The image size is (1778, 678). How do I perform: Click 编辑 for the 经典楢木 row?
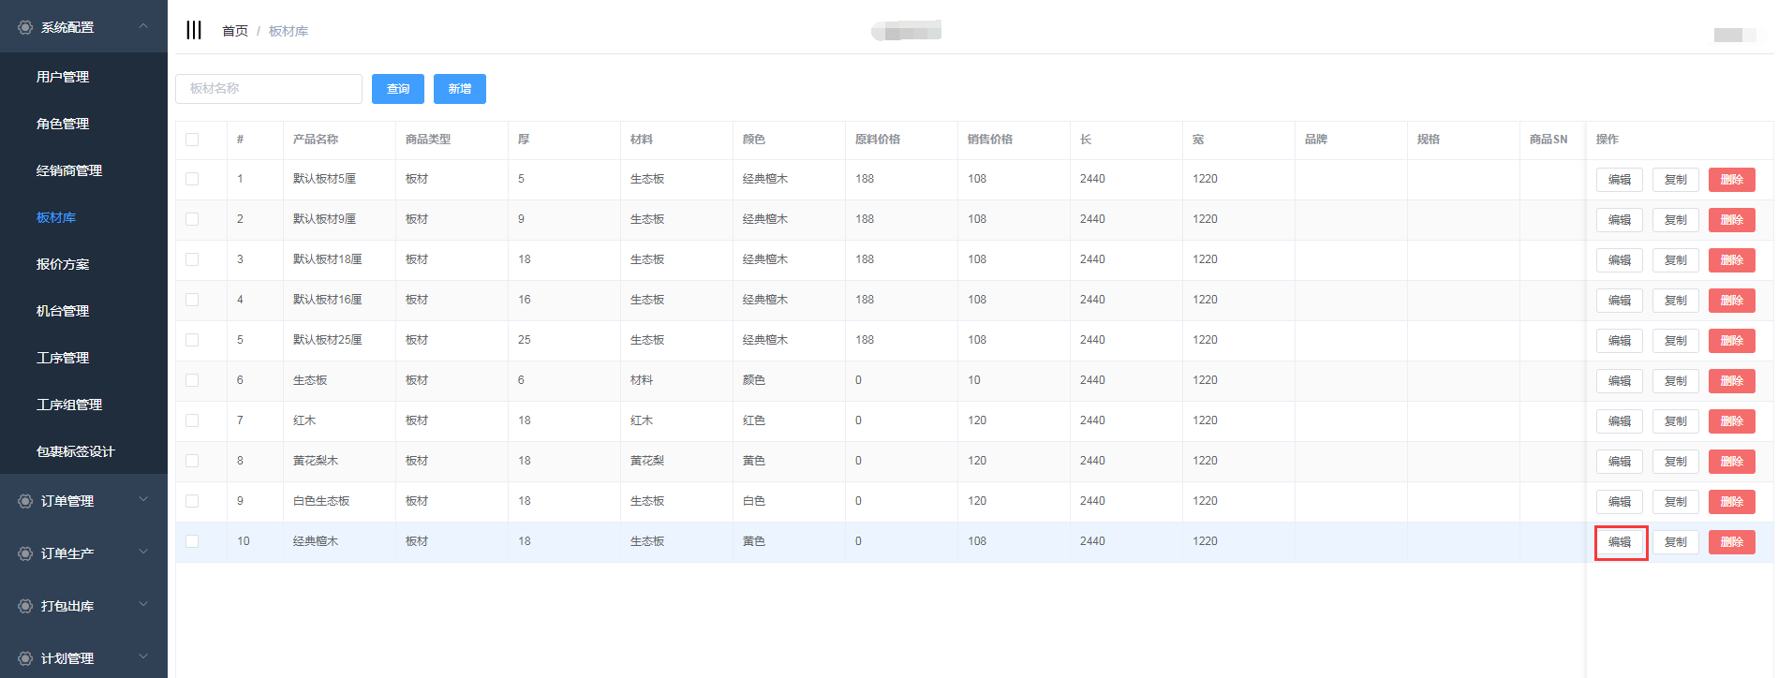[x=1619, y=542]
